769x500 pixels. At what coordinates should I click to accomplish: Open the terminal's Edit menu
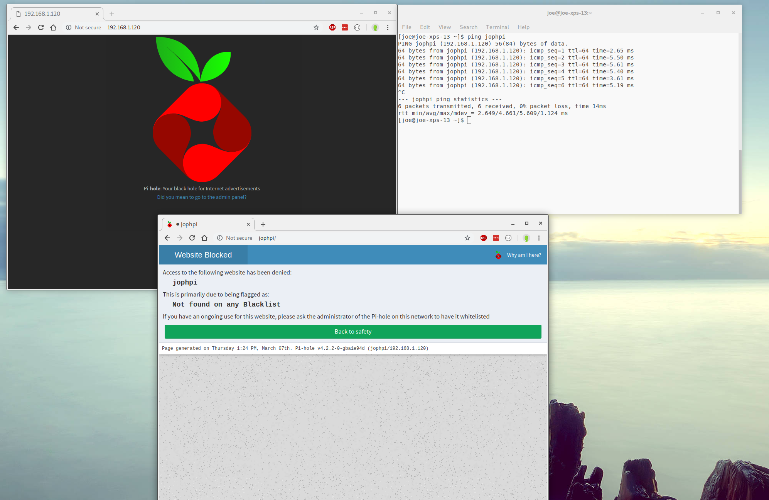(425, 27)
